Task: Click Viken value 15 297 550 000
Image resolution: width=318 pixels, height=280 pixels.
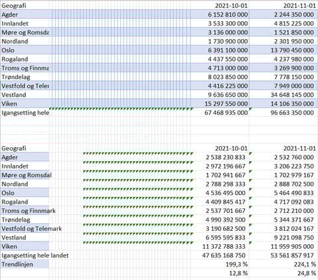Action: point(226,104)
